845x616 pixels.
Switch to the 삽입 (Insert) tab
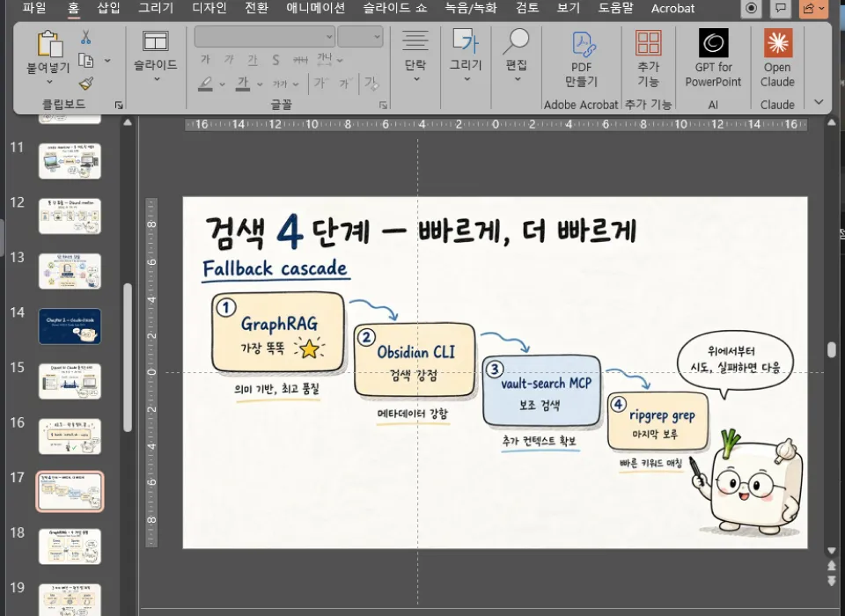click(108, 8)
